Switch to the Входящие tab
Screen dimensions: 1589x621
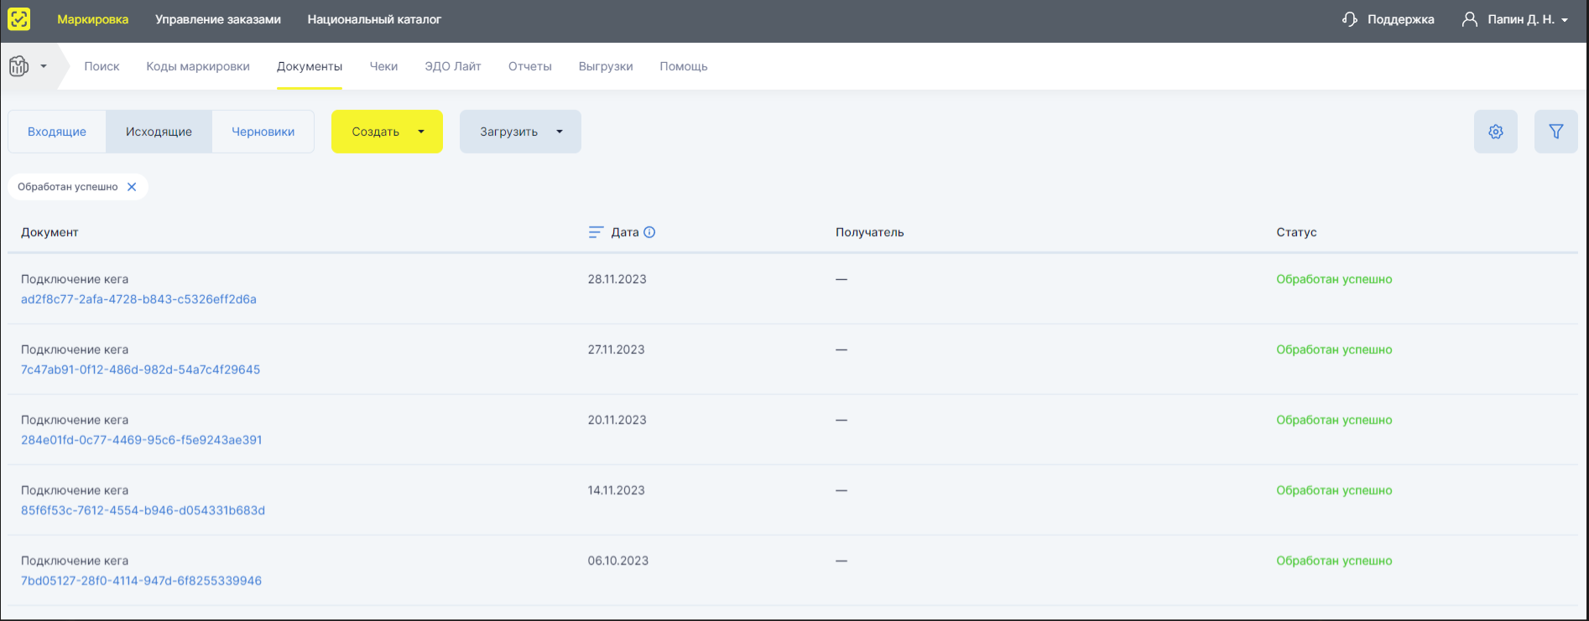click(57, 132)
